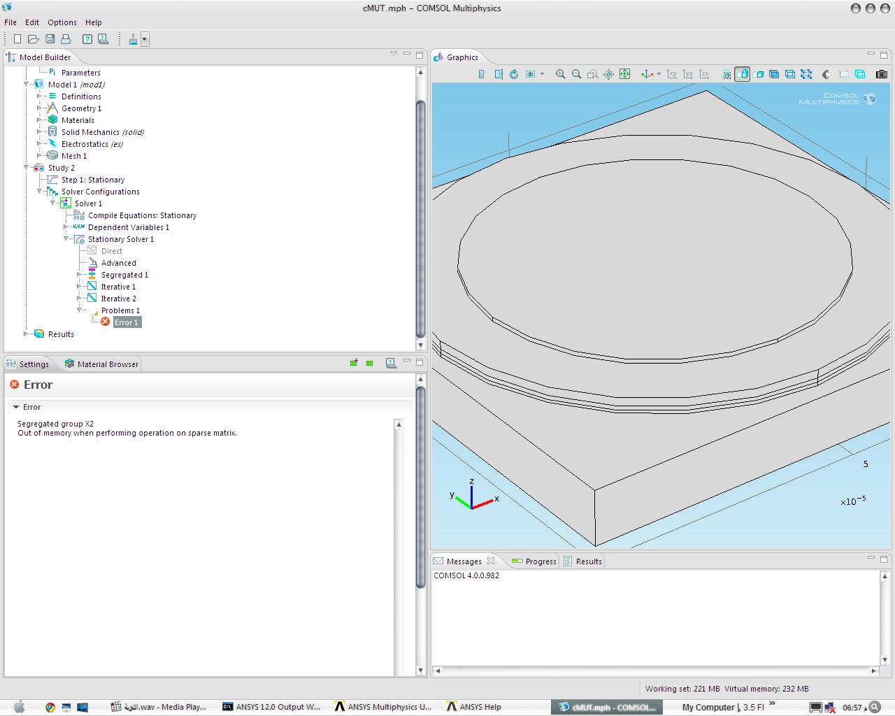The image size is (895, 716).
Task: Switch to the Results tab
Action: (x=583, y=561)
